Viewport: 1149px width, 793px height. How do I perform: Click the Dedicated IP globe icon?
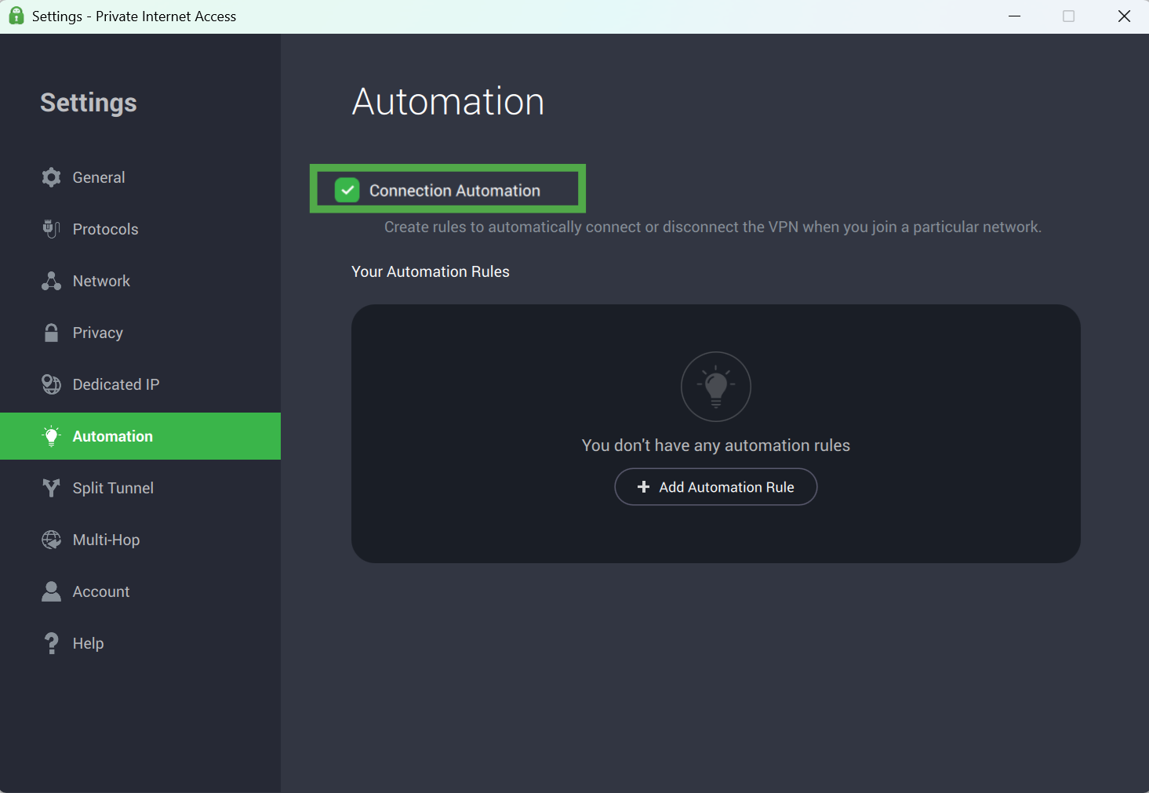click(x=51, y=384)
